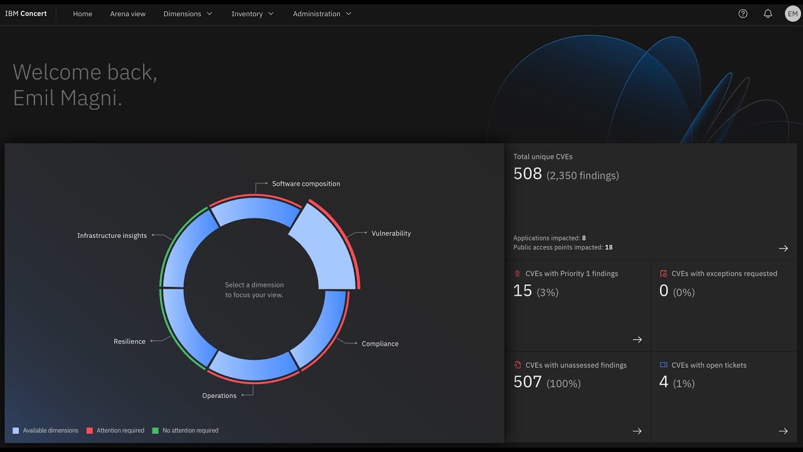This screenshot has width=803, height=452.
Task: Click the 507 (100%) unassessed value
Action: coord(547,382)
